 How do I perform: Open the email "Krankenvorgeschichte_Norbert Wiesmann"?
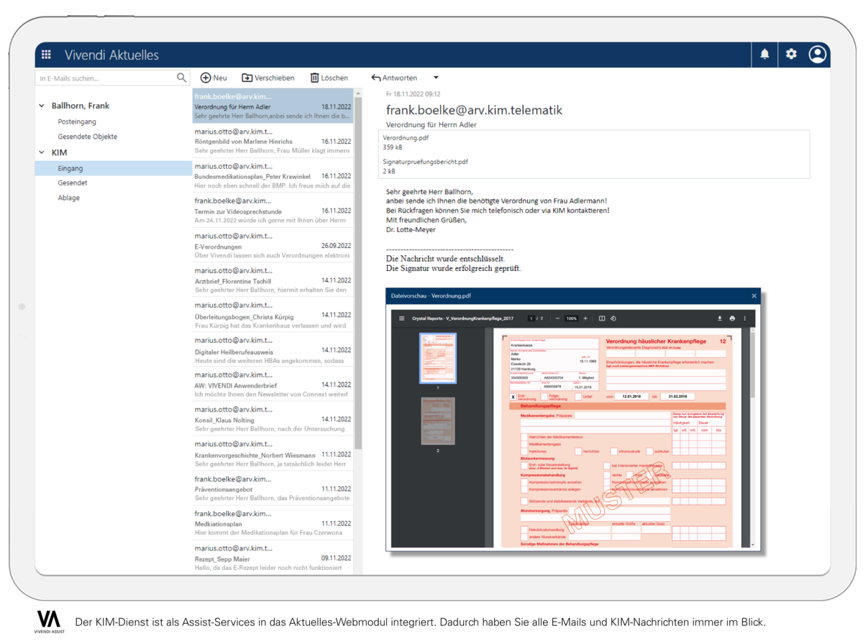tap(273, 454)
